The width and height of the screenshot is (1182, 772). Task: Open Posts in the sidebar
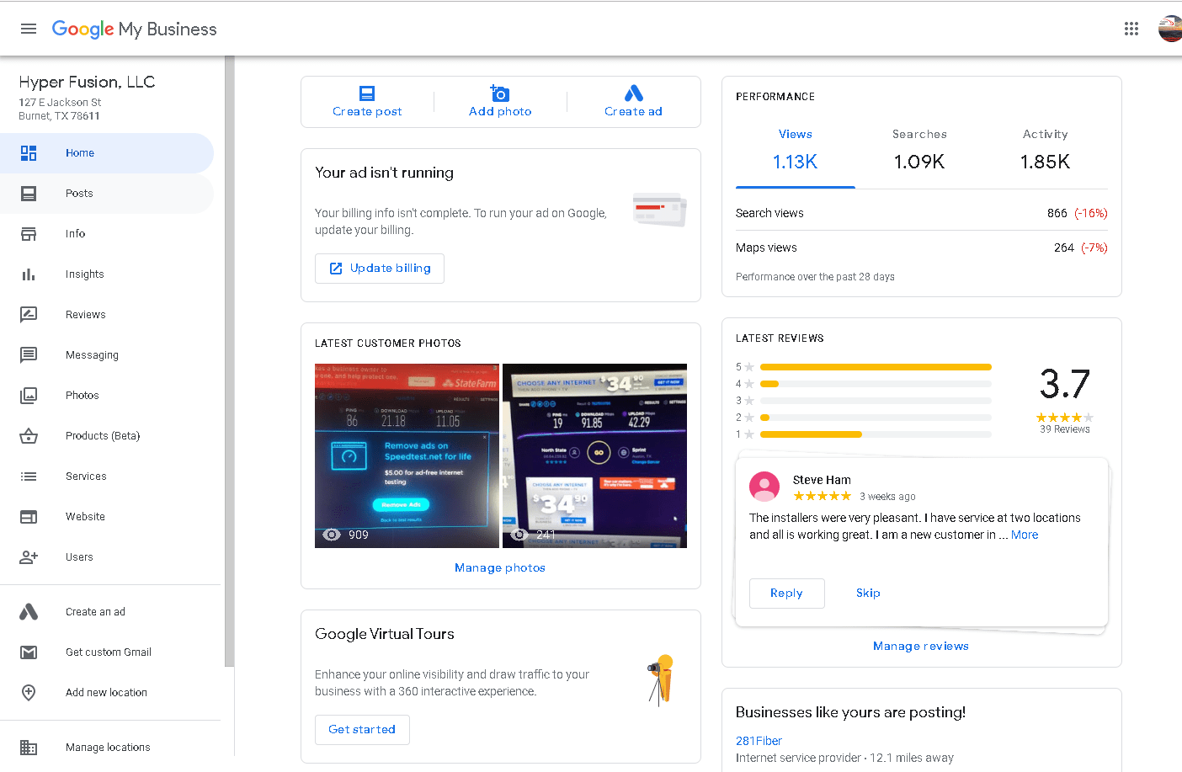coord(107,194)
